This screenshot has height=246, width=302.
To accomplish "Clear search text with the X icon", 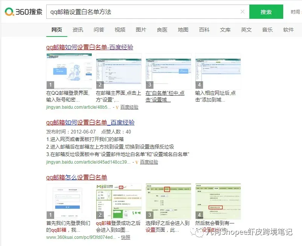I will (x=243, y=12).
